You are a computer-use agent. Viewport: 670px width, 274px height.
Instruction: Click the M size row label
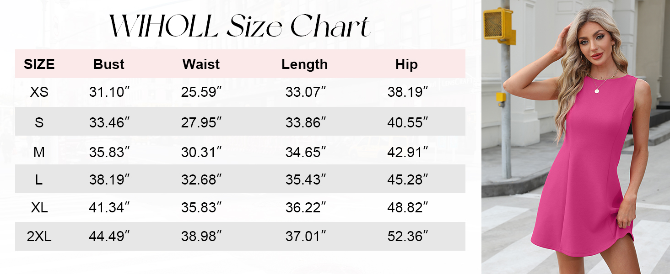(x=39, y=152)
